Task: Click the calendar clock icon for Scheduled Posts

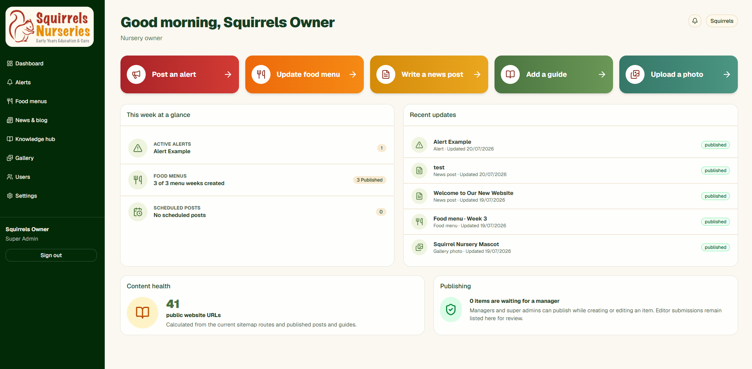Action: click(x=138, y=212)
